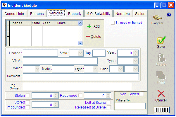Viewport: 176px width, 117px height.
Task: Switch to Persons tab
Action: 37,13
